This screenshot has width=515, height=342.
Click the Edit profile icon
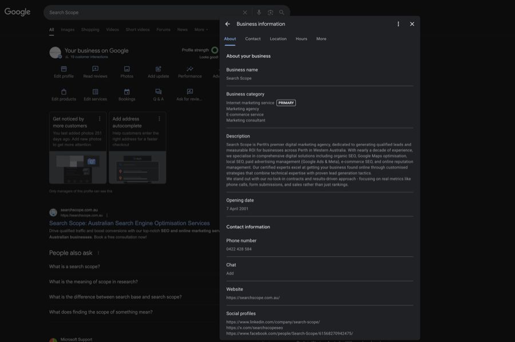[64, 69]
